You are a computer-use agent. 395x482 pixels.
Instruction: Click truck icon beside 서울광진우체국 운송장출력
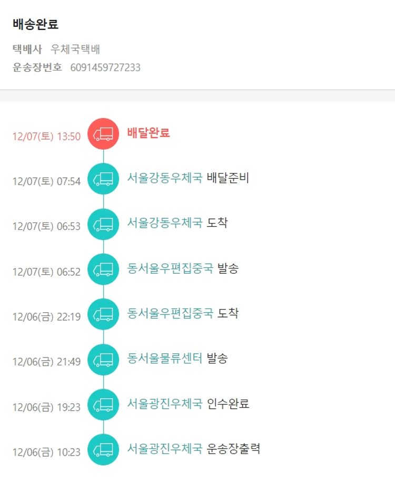click(x=103, y=450)
